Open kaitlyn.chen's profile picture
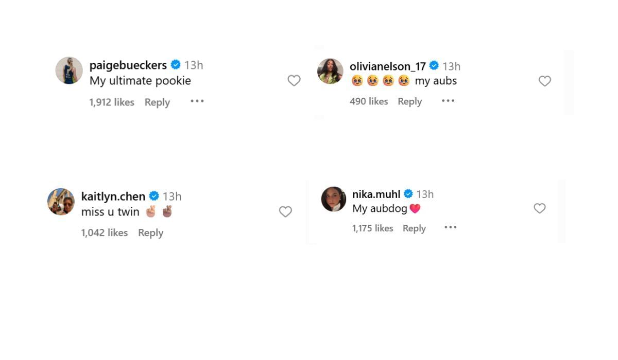Viewport: 618px width, 360px height. (61, 201)
